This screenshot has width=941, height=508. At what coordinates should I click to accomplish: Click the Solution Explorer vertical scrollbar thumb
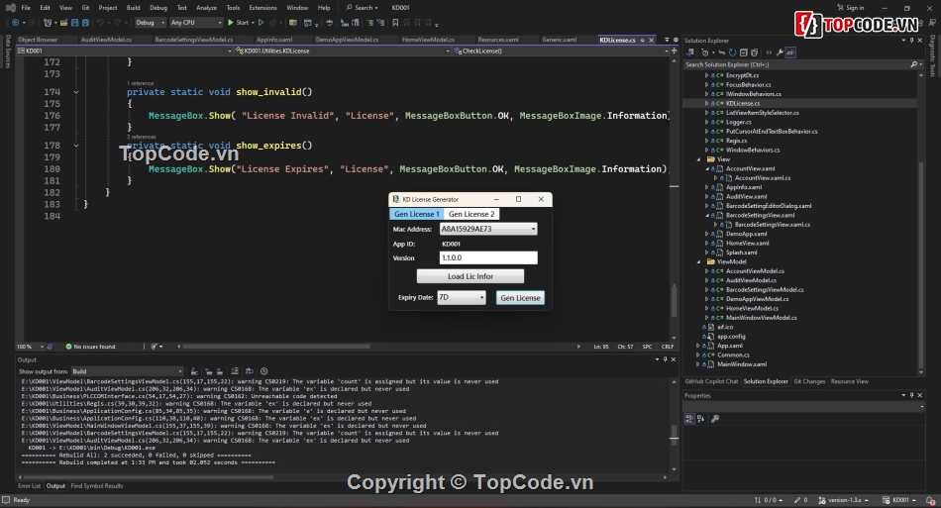click(x=921, y=263)
